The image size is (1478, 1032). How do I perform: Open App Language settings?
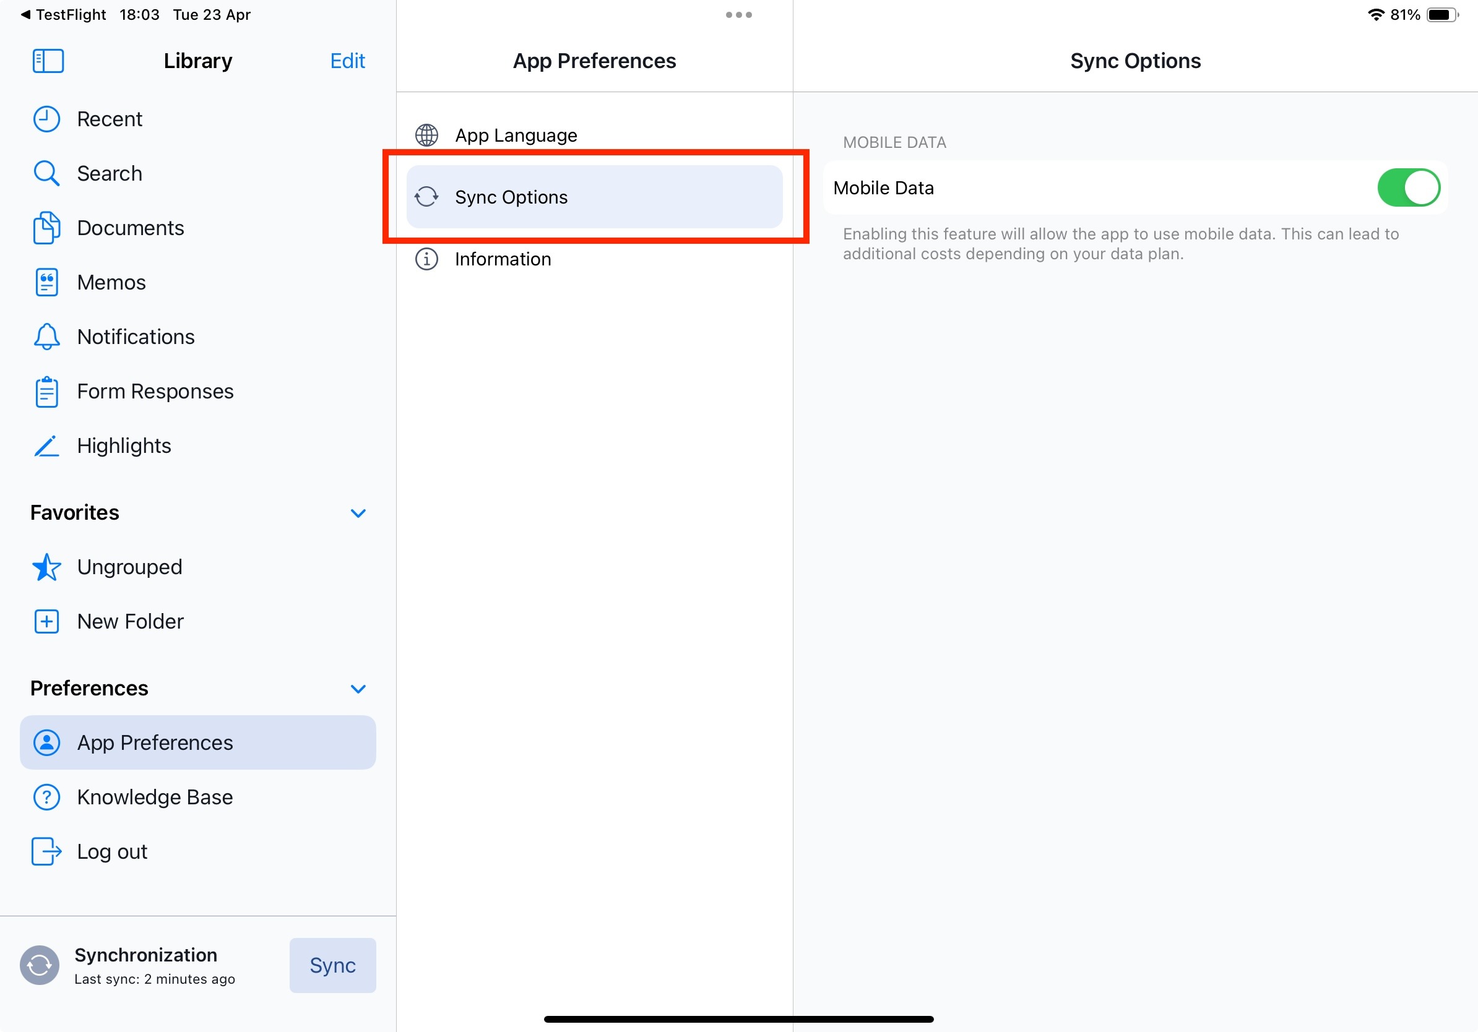tap(516, 135)
